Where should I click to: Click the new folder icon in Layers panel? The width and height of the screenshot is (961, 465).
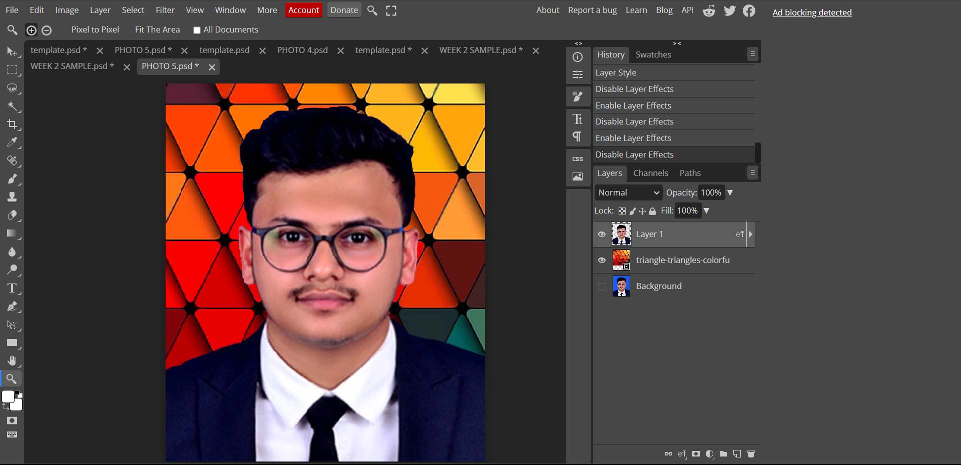tap(723, 454)
